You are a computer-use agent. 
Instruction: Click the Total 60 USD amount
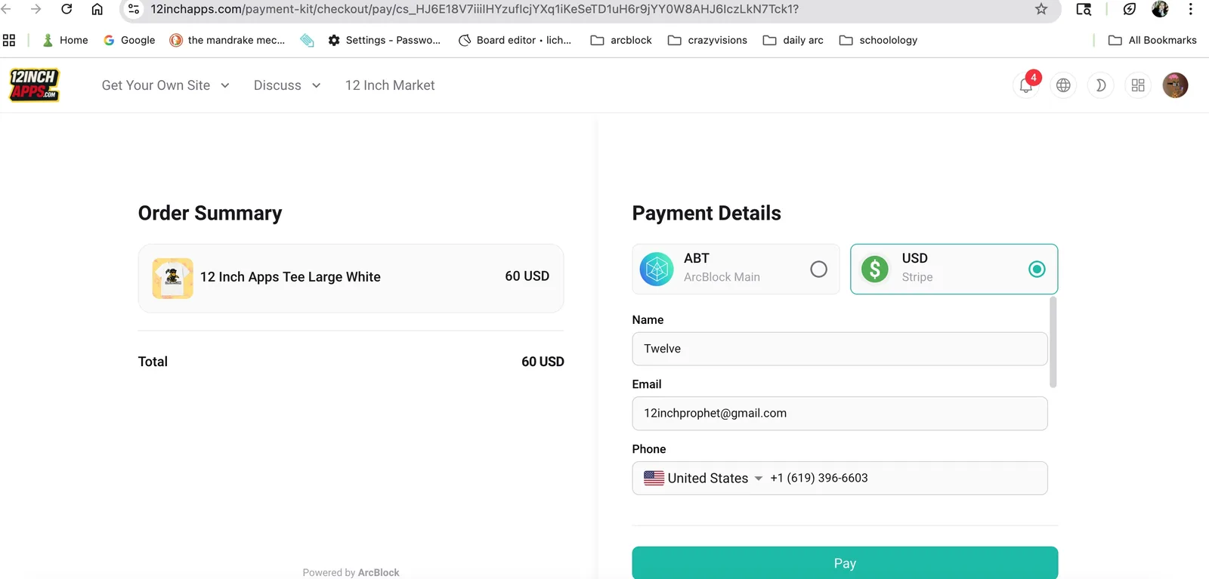point(543,362)
